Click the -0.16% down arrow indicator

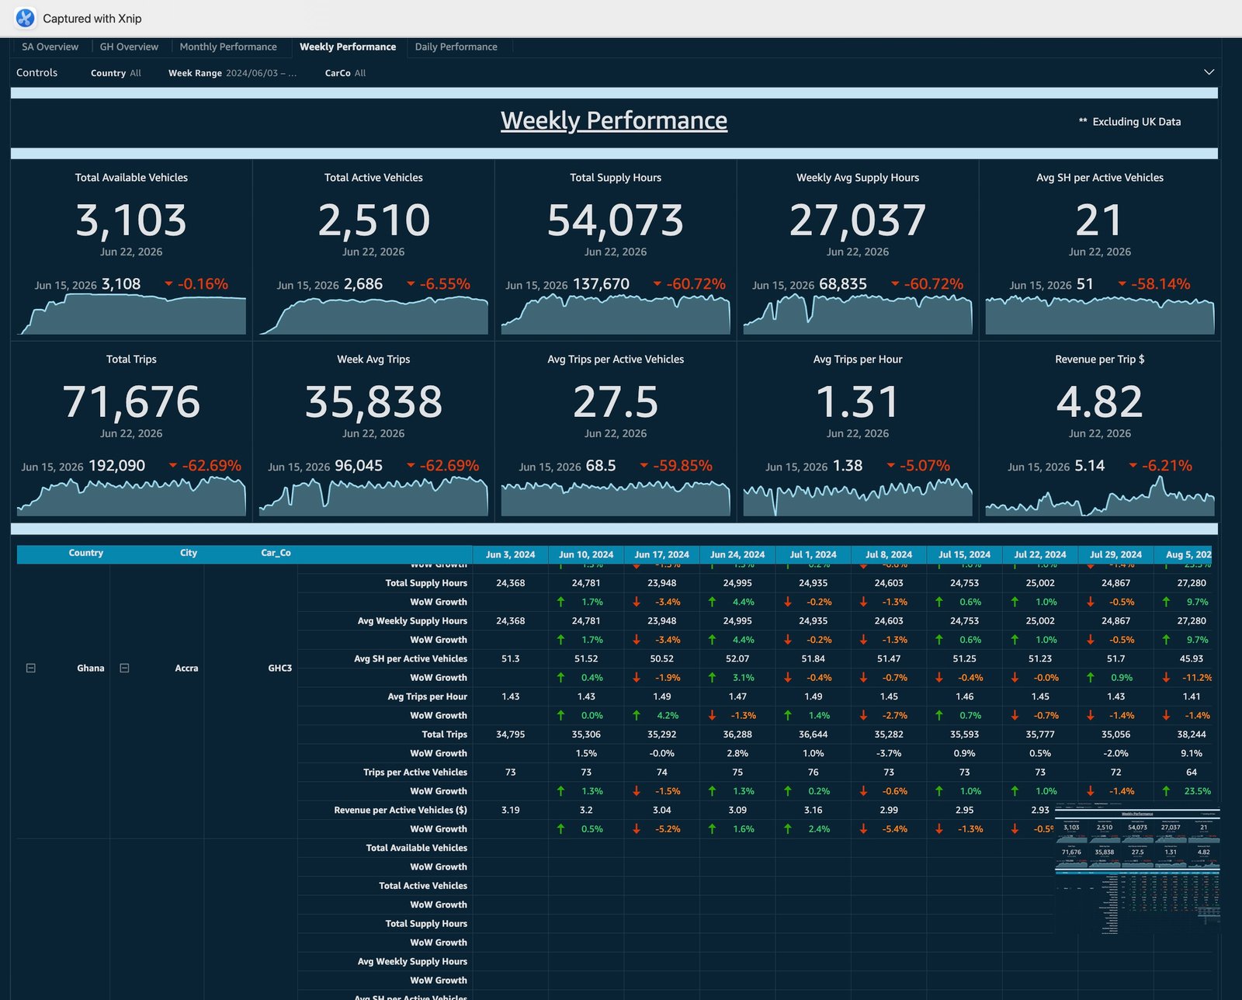[168, 284]
